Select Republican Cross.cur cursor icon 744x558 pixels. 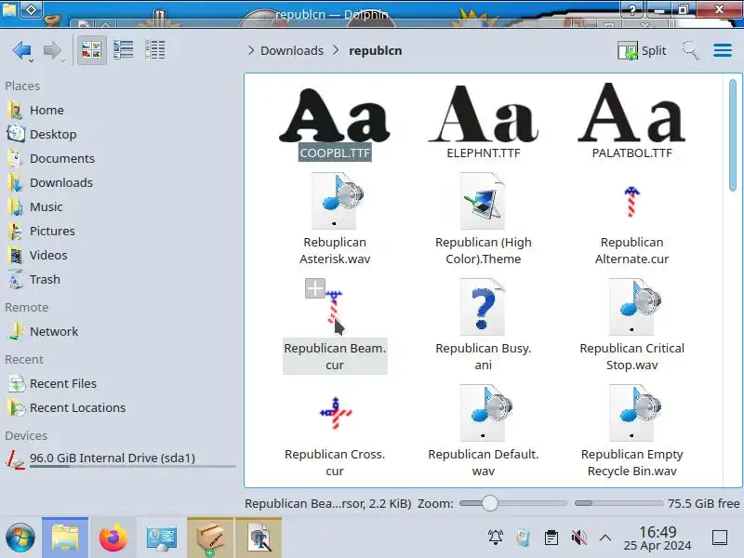[336, 413]
